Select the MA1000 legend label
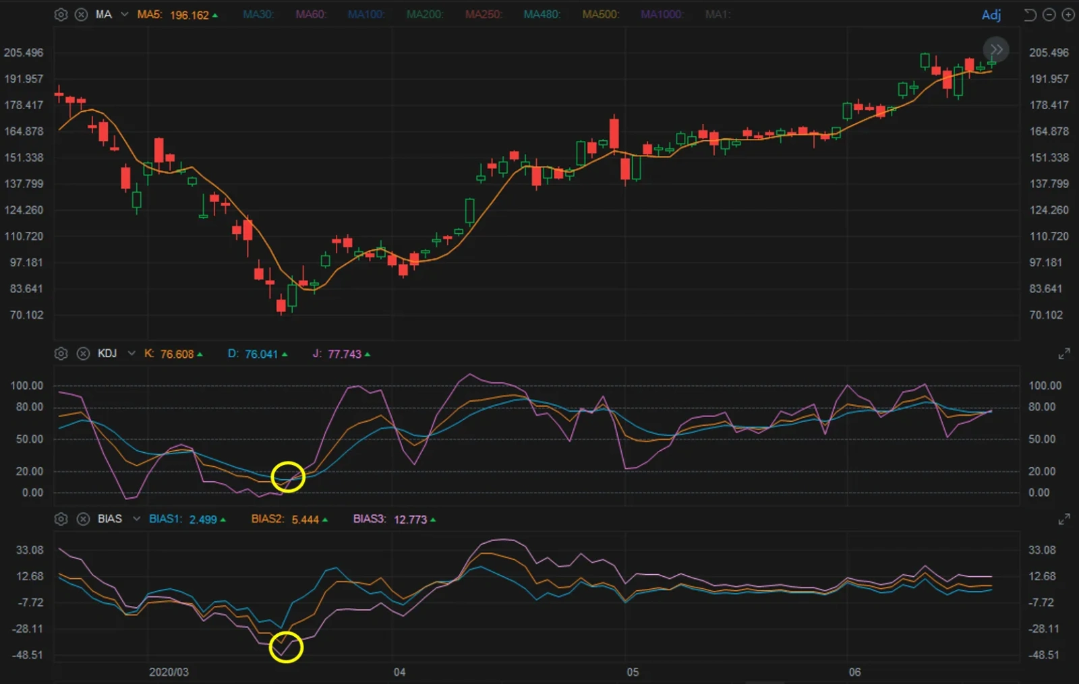 (x=662, y=14)
